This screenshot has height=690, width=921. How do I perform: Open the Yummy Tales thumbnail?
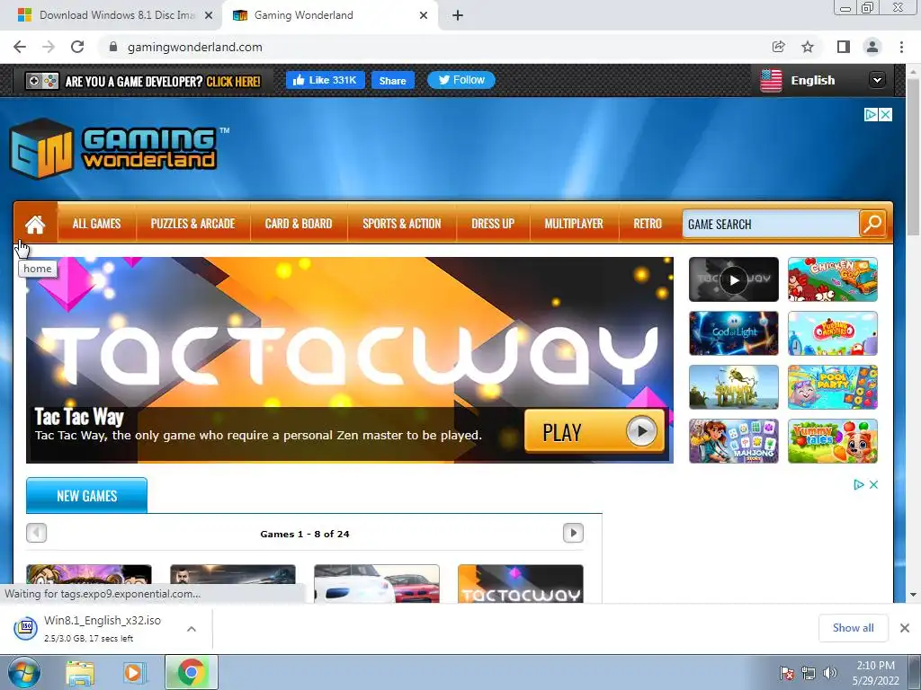point(832,441)
